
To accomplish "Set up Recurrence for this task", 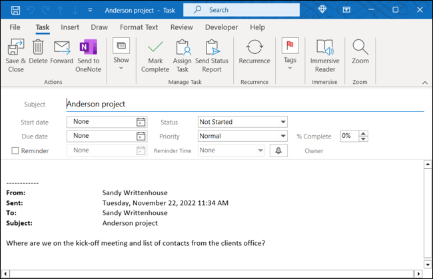I will [x=254, y=53].
